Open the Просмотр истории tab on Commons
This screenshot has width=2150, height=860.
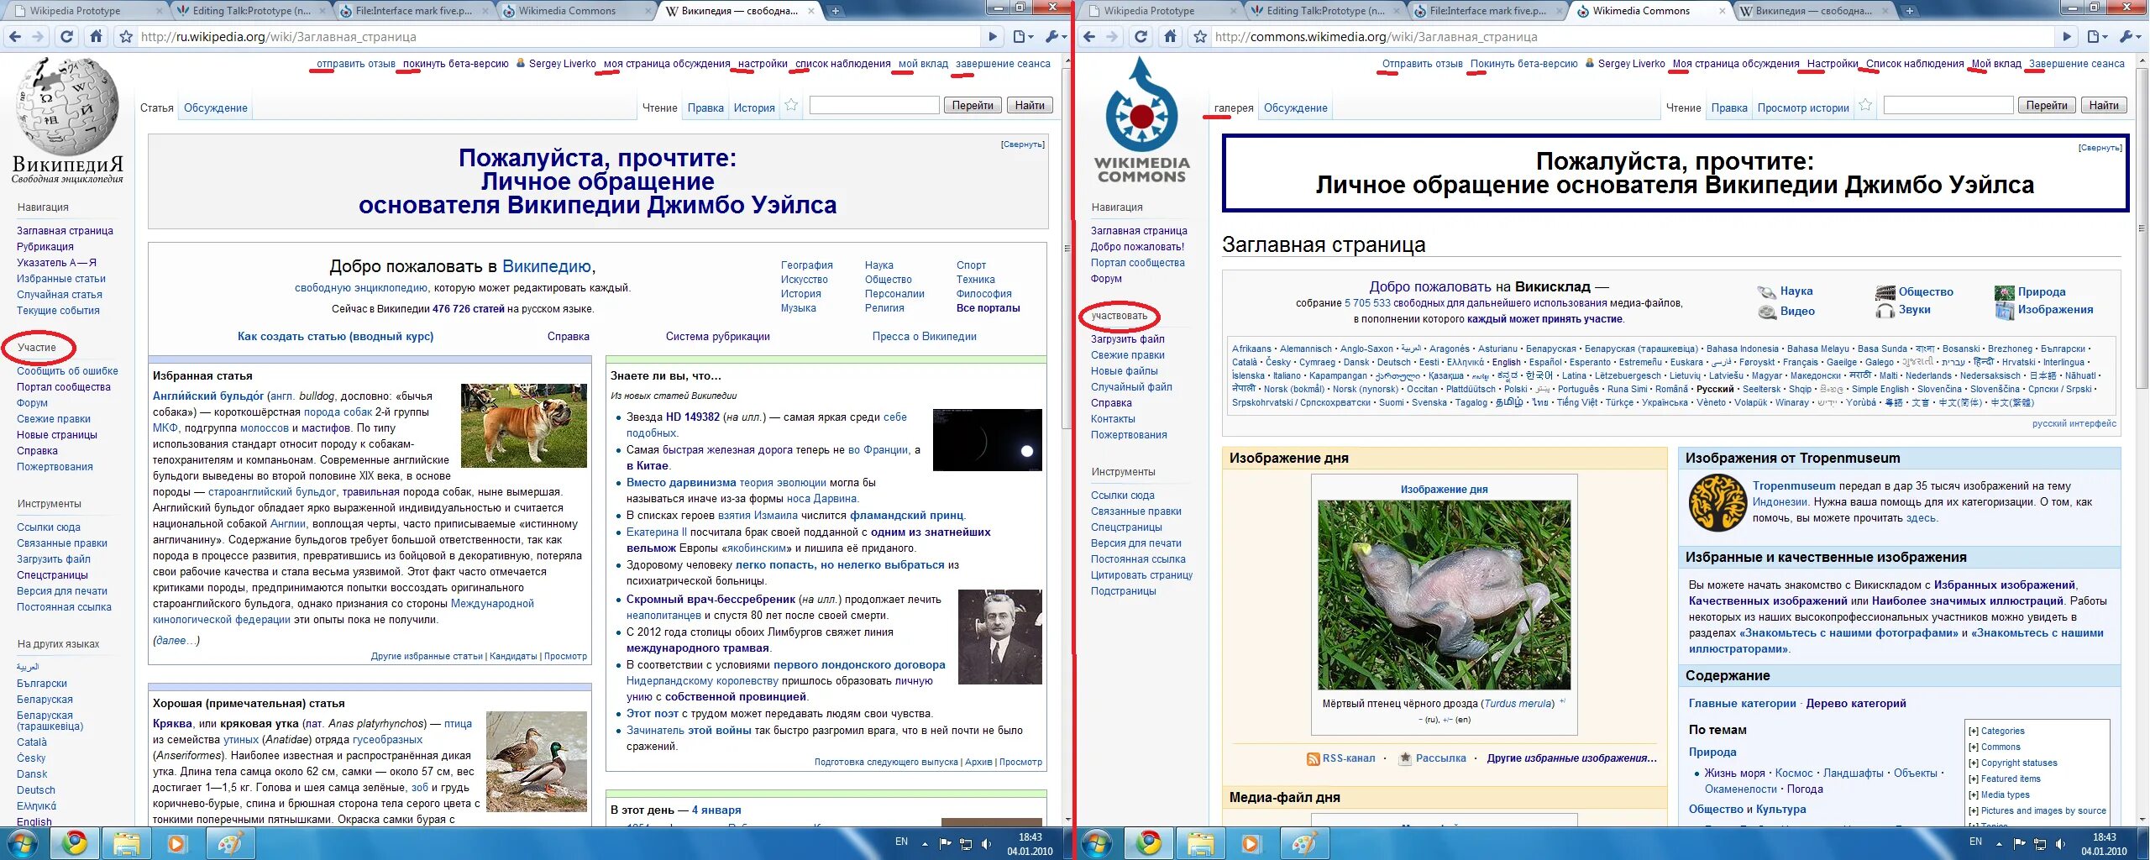click(x=1803, y=108)
